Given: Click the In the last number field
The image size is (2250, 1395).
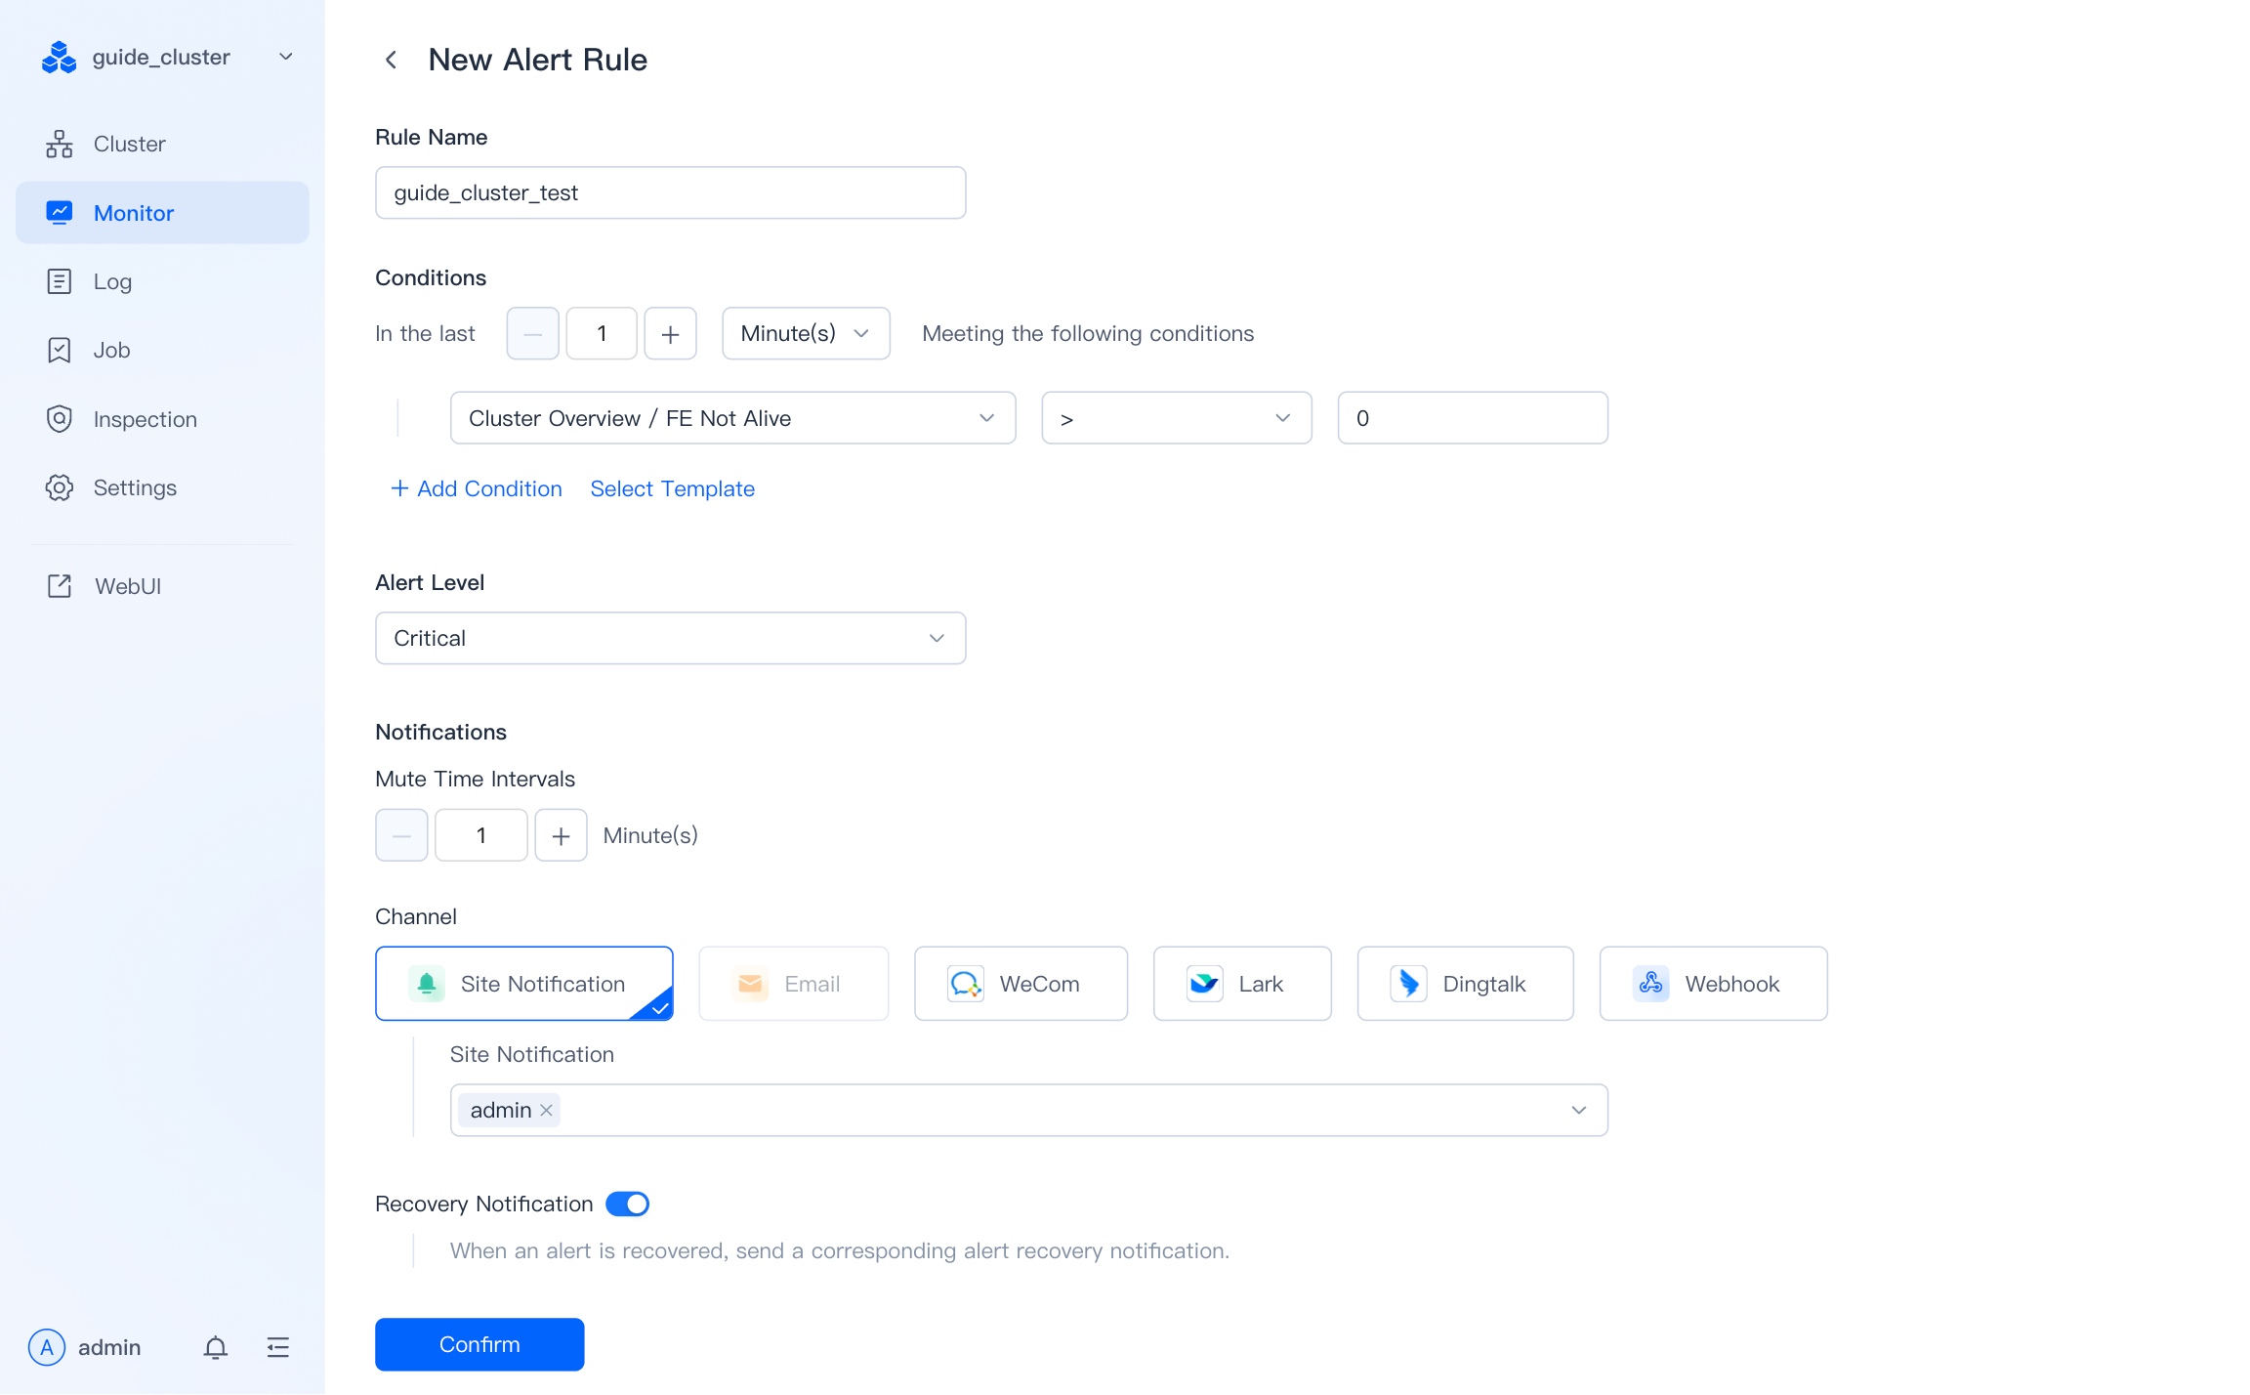Looking at the screenshot, I should pos(602,334).
